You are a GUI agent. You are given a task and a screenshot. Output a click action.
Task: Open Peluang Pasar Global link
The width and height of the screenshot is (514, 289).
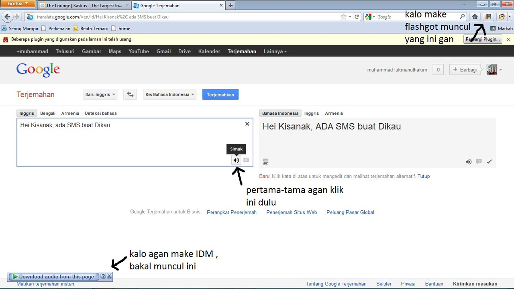[350, 212]
